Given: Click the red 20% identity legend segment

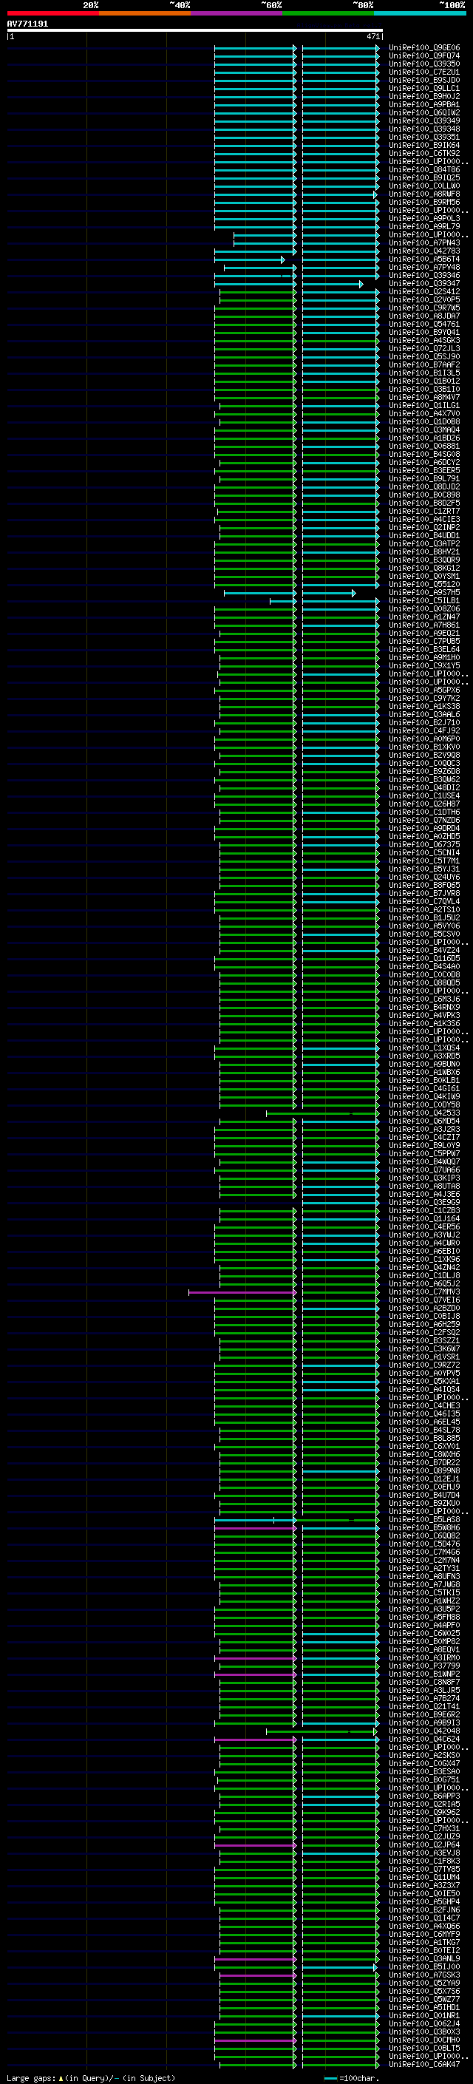Looking at the screenshot, I should pos(52,13).
